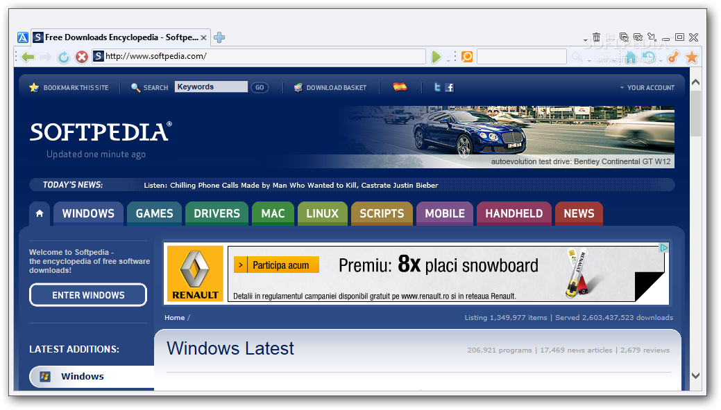
Task: Click the close current tab icon in title bar
Action: 638,37
